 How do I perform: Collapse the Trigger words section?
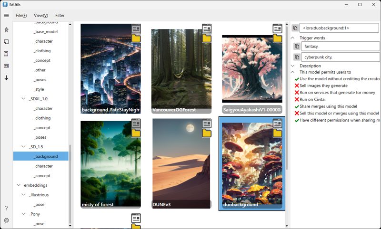pos(293,38)
